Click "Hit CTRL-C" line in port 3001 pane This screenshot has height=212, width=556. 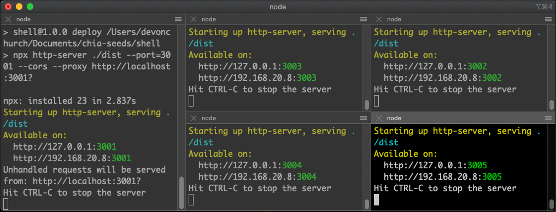coord(74,192)
